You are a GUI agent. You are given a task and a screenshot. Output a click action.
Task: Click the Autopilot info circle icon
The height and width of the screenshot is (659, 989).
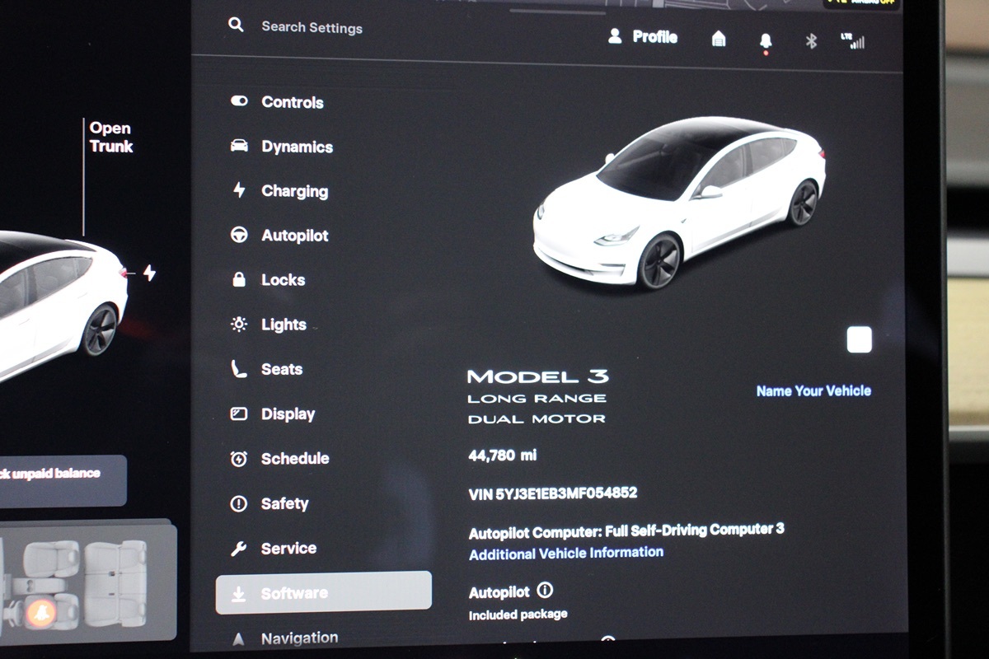tap(545, 590)
